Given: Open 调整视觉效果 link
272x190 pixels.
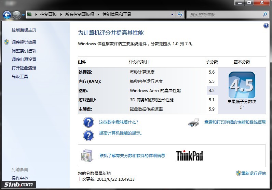Looking at the screenshot, I should pyautogui.click(x=24, y=42).
